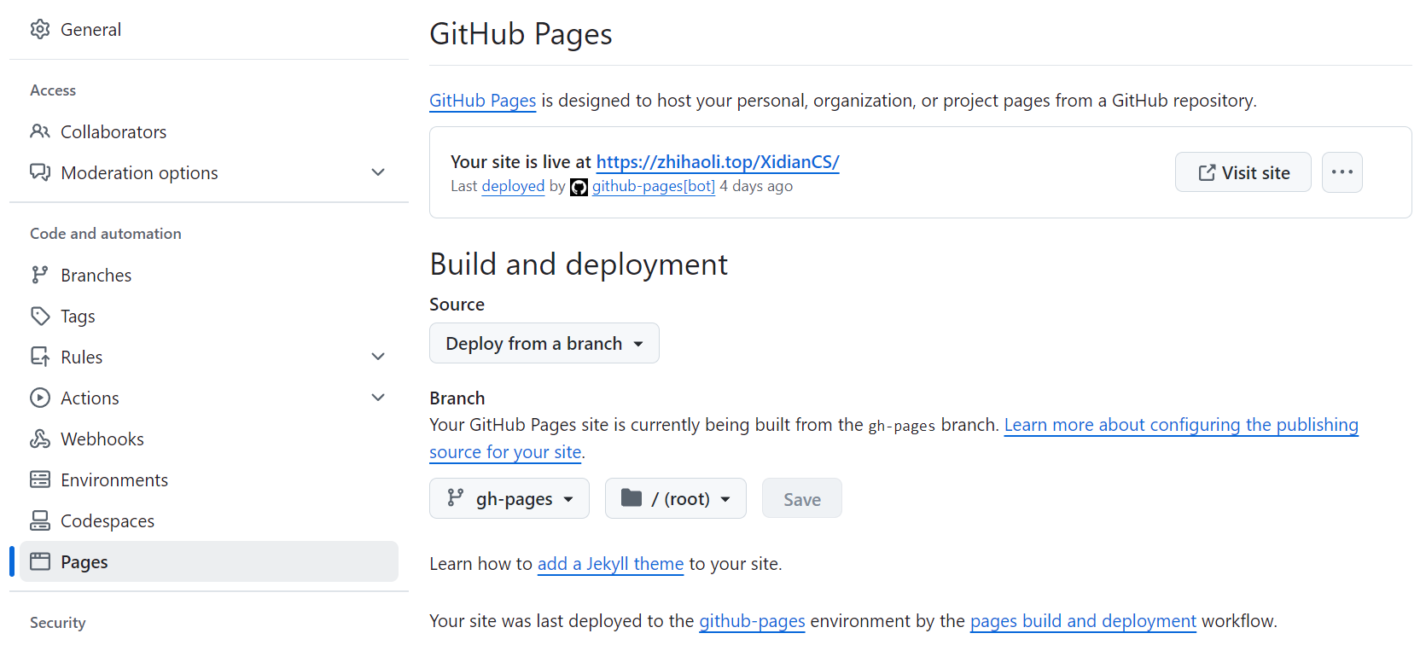Open Learn more about configuring publishing link
1426x645 pixels.
point(1181,425)
